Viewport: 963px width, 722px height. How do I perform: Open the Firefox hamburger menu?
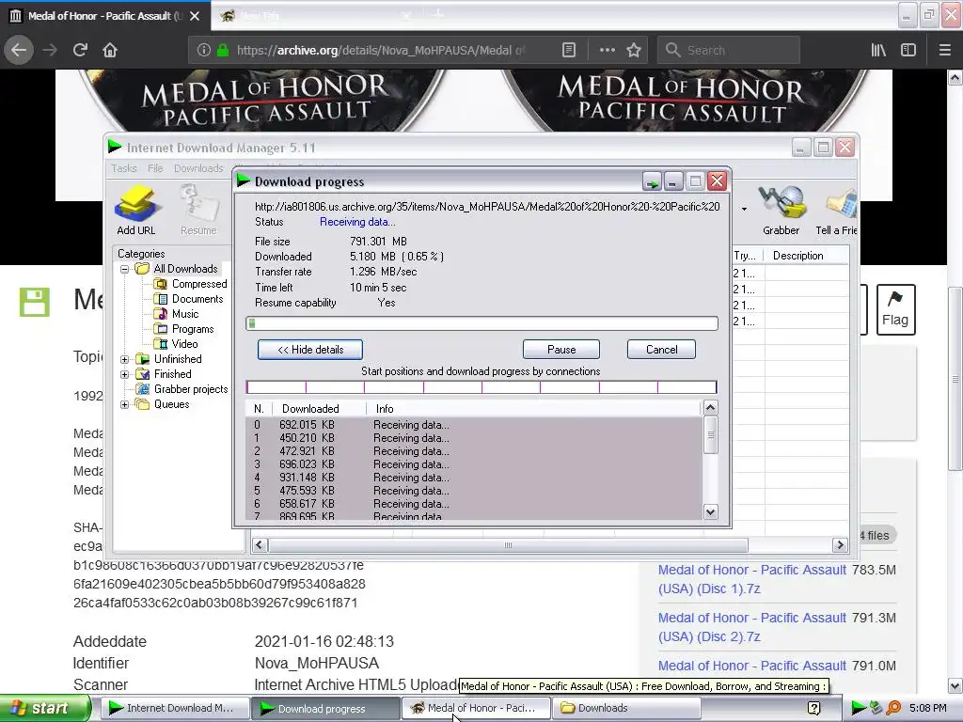944,50
